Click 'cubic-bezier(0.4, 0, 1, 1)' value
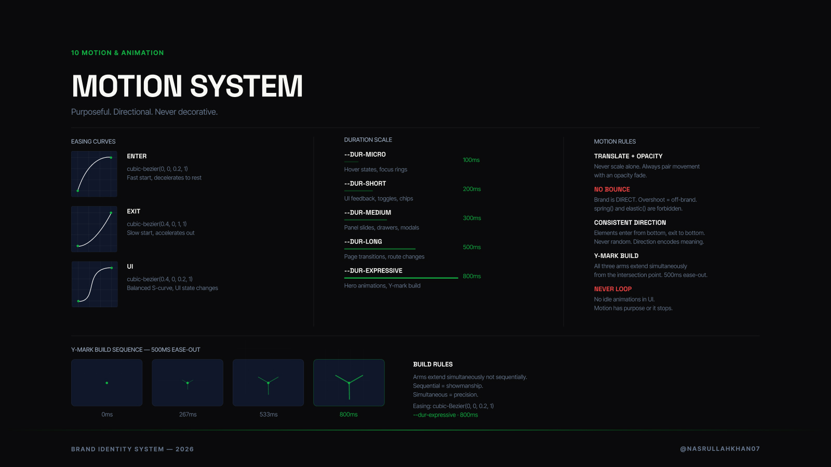Viewport: 831px width, 467px height. (x=157, y=224)
